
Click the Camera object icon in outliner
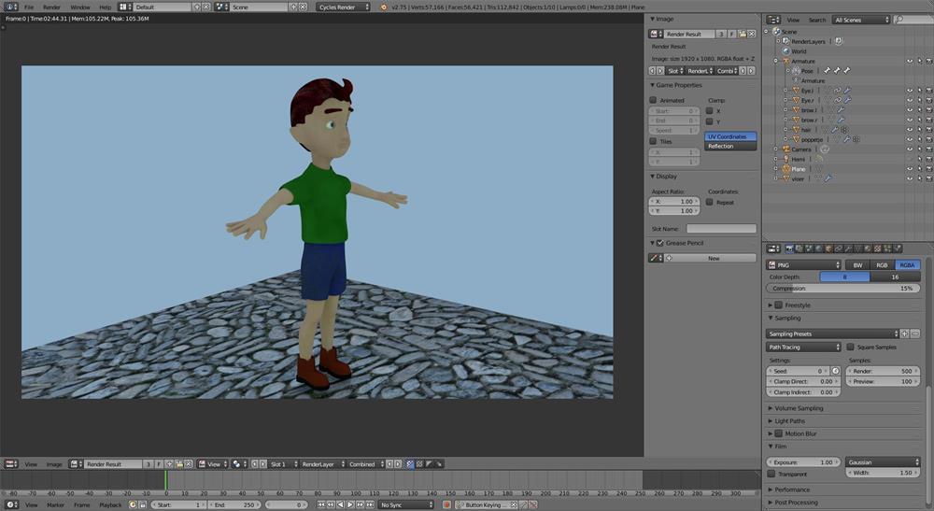785,149
